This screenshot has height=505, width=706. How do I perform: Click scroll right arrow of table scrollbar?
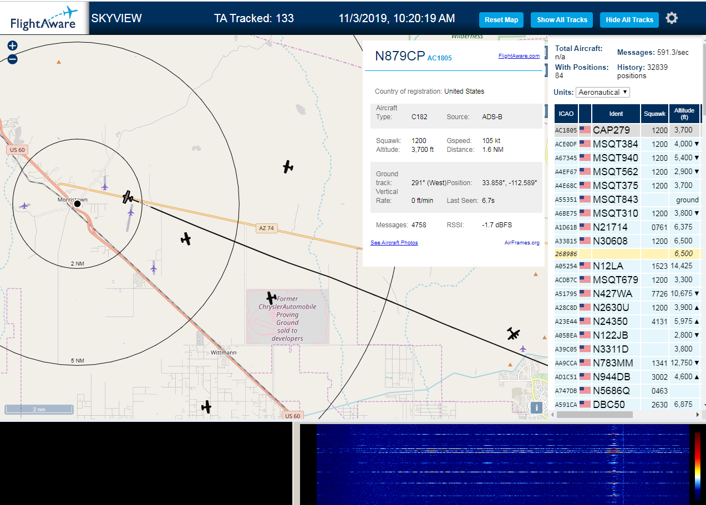pyautogui.click(x=698, y=415)
